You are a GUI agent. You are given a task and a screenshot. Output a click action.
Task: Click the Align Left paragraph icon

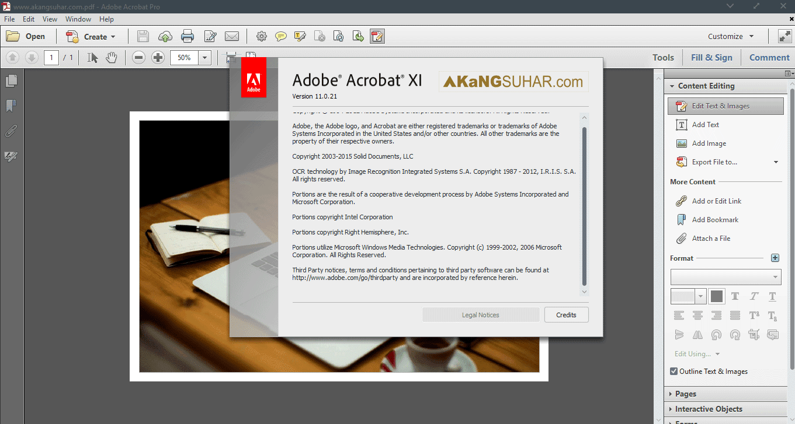pyautogui.click(x=679, y=316)
